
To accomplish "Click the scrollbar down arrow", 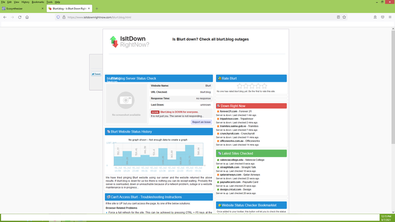I will tap(393, 212).
